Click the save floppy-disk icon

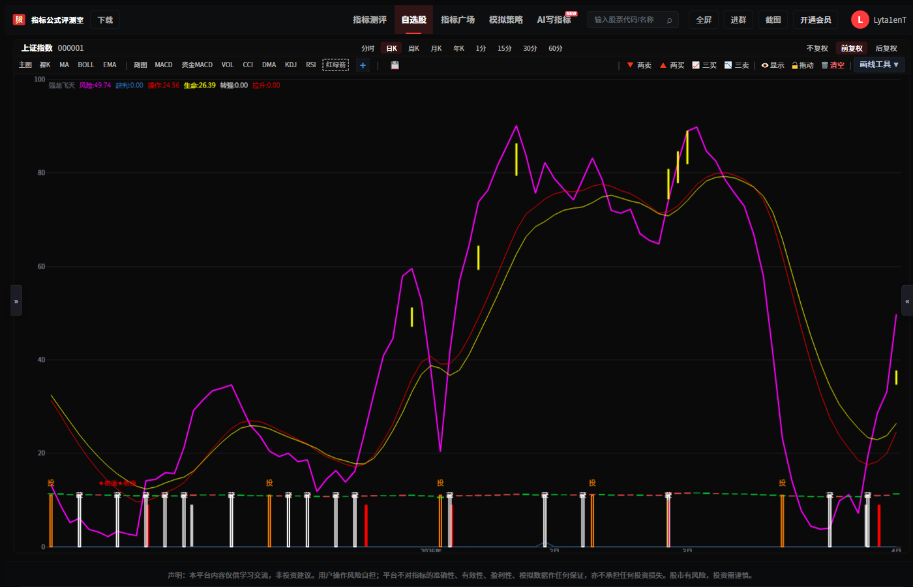(395, 65)
